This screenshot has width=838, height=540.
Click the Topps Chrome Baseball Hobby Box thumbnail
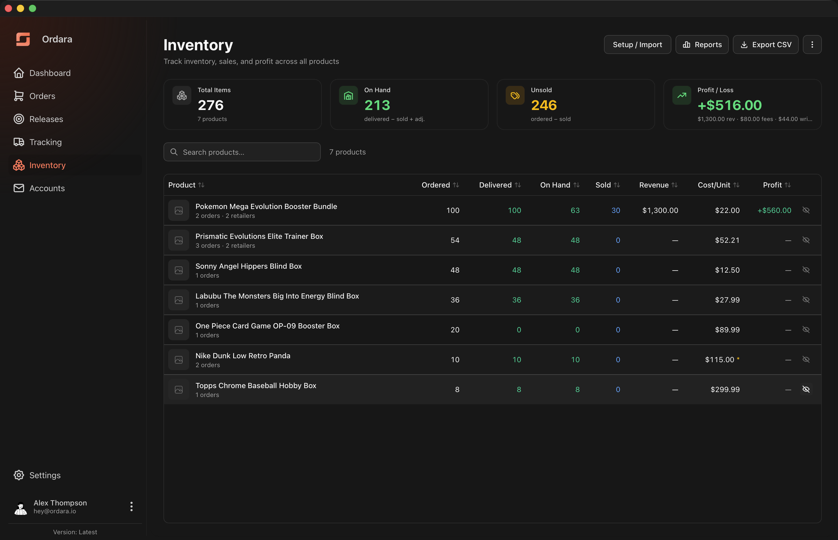[178, 390]
